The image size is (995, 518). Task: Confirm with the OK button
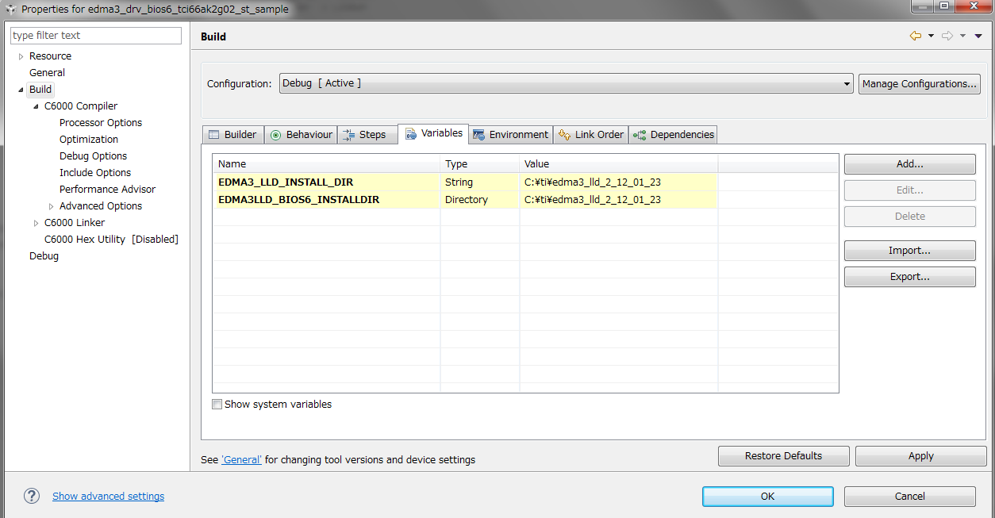click(x=768, y=497)
